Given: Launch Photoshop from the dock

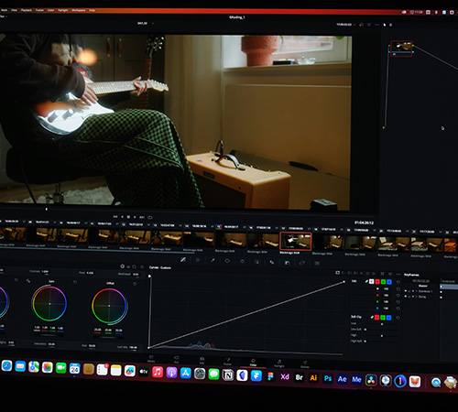Looking at the screenshot, I should coord(328,378).
